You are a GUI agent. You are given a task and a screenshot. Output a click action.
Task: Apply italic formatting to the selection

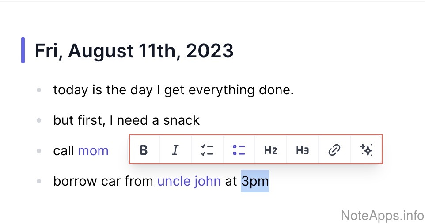tap(175, 150)
